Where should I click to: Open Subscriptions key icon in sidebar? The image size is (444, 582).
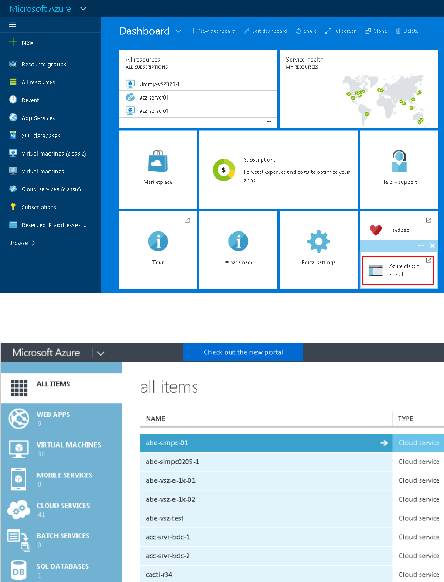pos(13,207)
